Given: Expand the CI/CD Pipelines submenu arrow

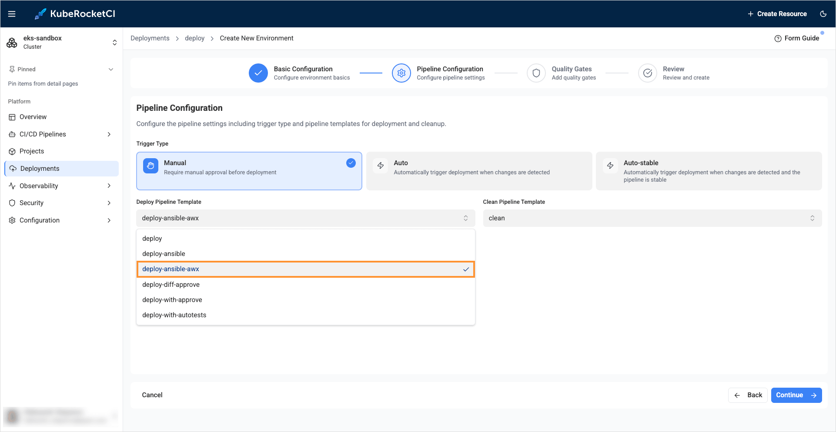Looking at the screenshot, I should pyautogui.click(x=109, y=134).
